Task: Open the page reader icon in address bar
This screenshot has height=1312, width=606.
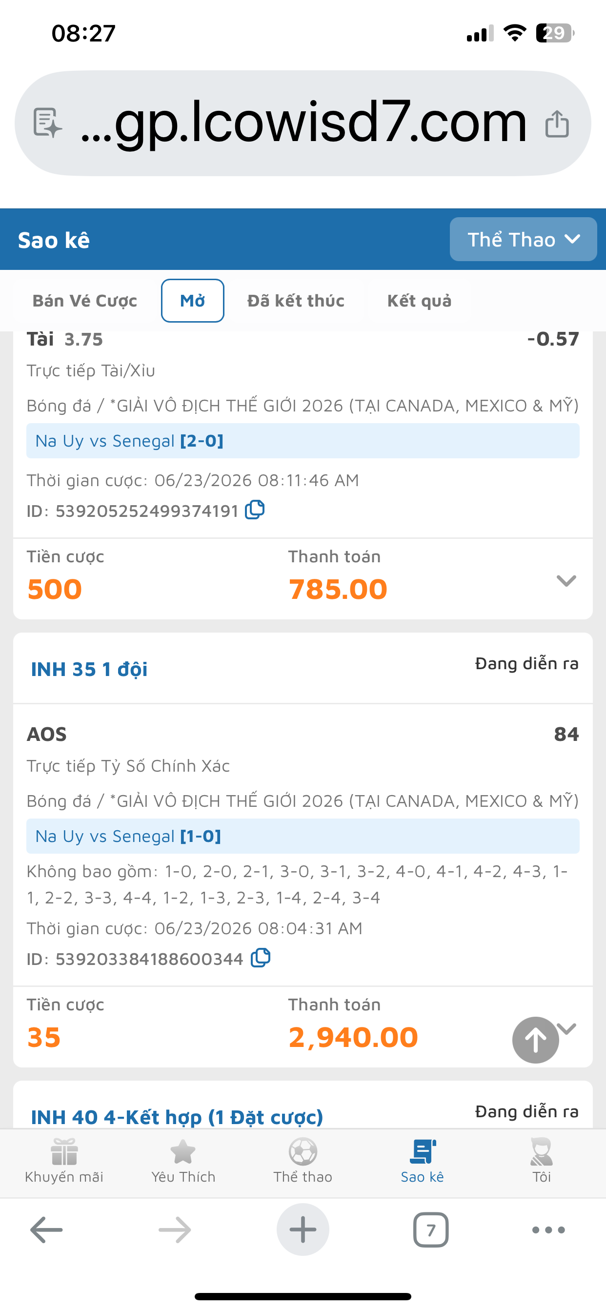Action: [47, 123]
